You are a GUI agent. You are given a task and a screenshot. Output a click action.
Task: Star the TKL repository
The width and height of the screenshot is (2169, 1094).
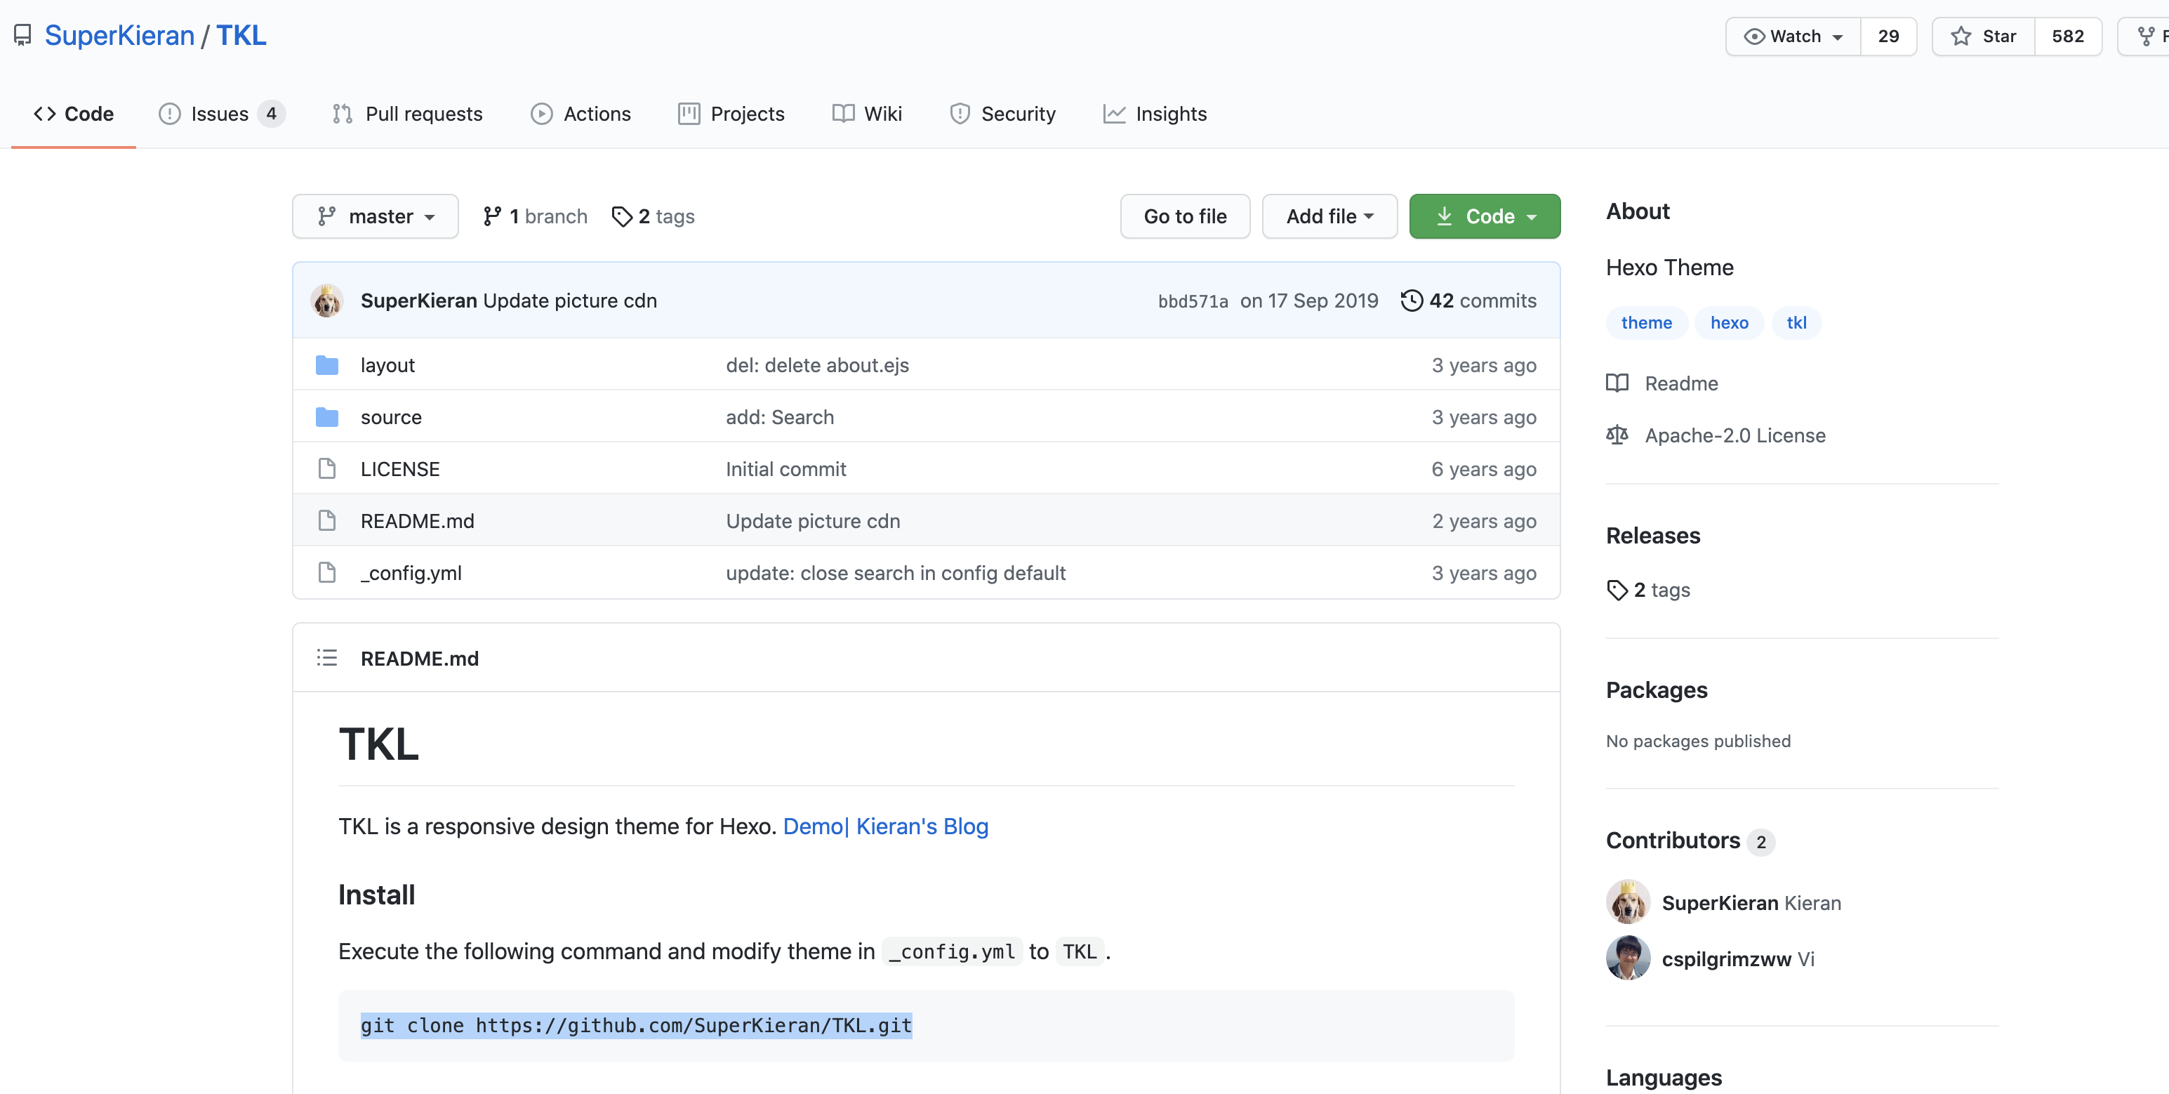pos(1984,37)
